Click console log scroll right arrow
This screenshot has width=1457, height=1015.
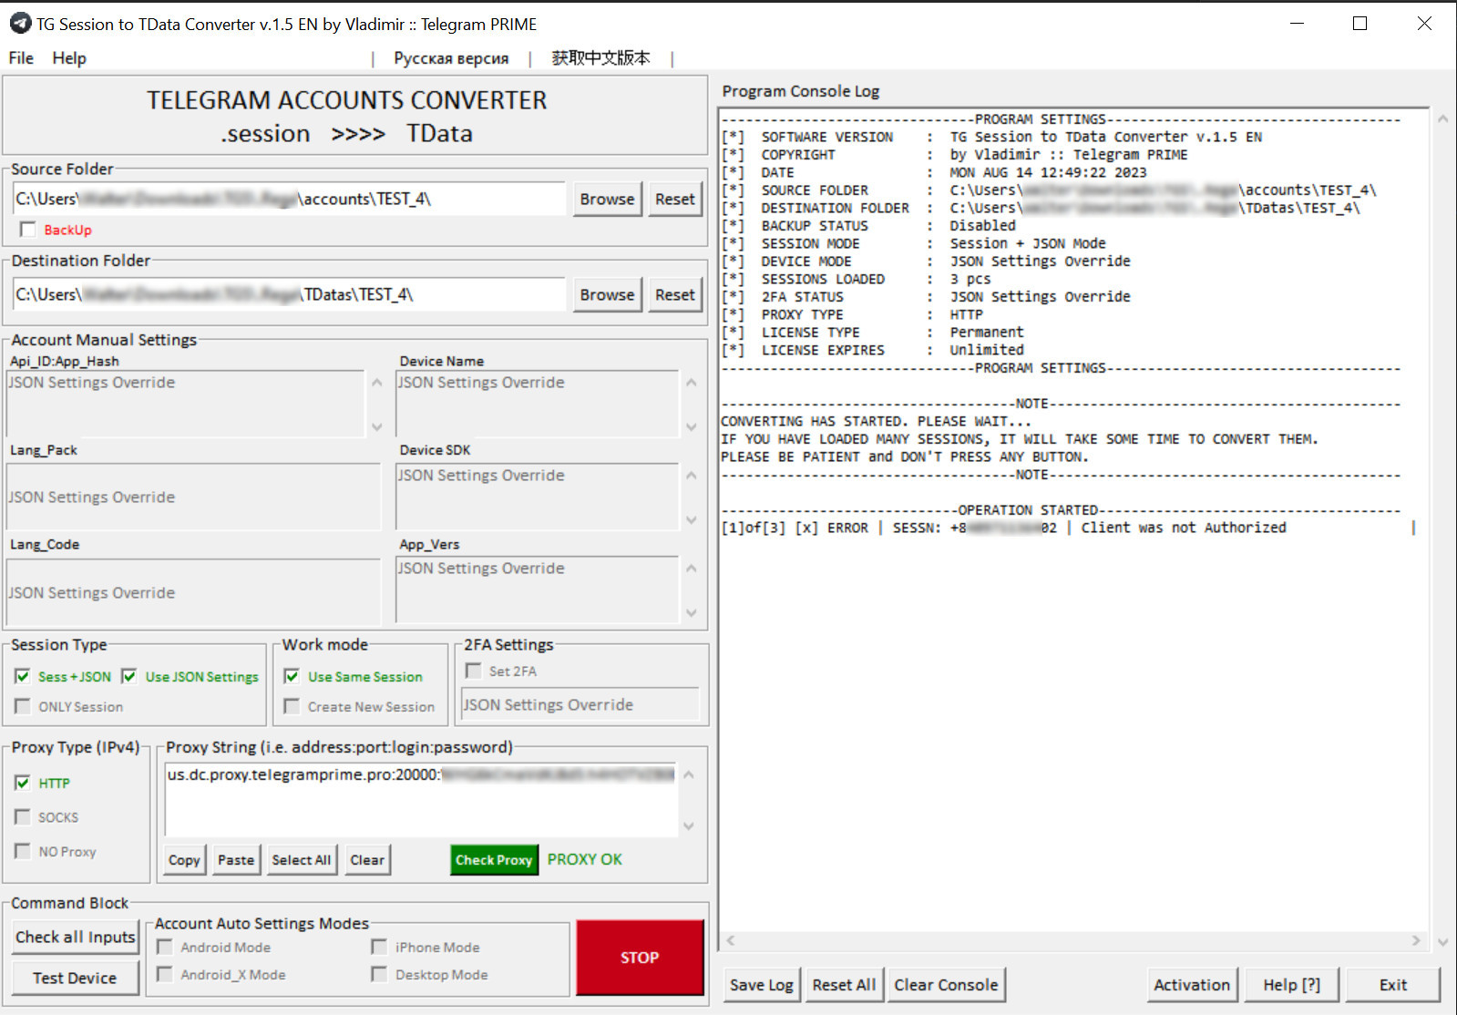pyautogui.click(x=1416, y=940)
